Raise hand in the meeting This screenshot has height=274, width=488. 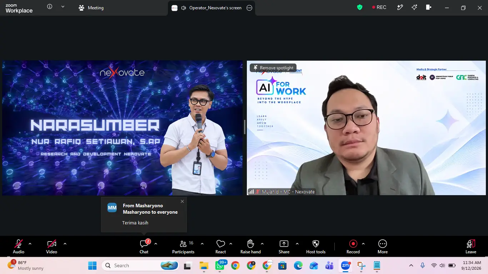coord(250,247)
